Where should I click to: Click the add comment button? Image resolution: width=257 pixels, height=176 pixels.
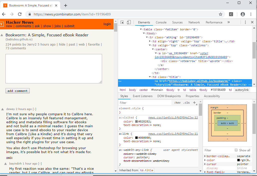pos(17,91)
